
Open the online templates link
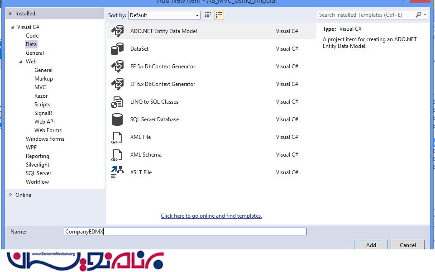pyautogui.click(x=211, y=216)
